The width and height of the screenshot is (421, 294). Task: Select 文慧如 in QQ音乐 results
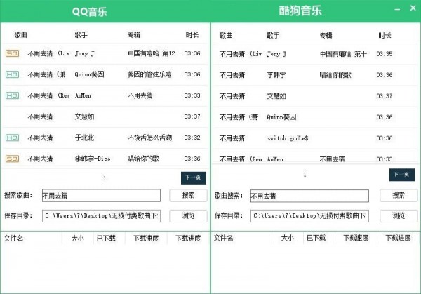click(x=84, y=116)
